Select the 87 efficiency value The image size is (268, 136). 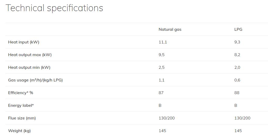(x=161, y=93)
